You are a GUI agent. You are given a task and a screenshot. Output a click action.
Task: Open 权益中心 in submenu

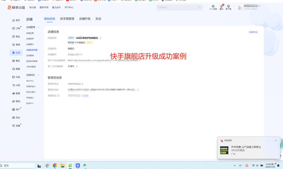tap(30, 103)
